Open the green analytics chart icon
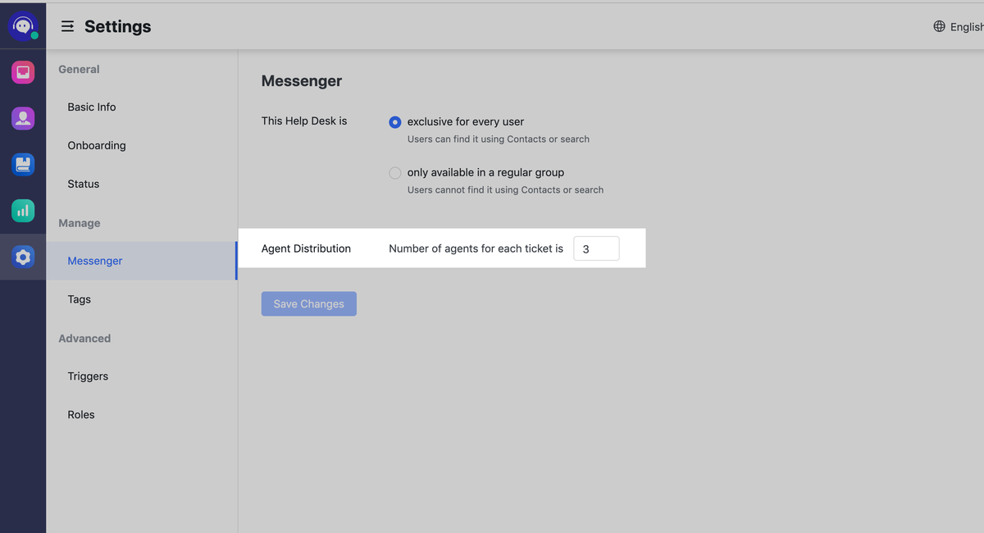Viewport: 984px width, 533px height. (23, 210)
